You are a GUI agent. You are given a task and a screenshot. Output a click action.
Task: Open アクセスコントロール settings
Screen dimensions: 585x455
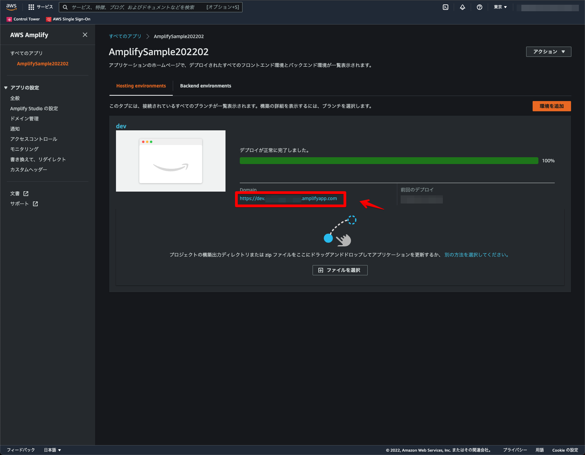34,139
